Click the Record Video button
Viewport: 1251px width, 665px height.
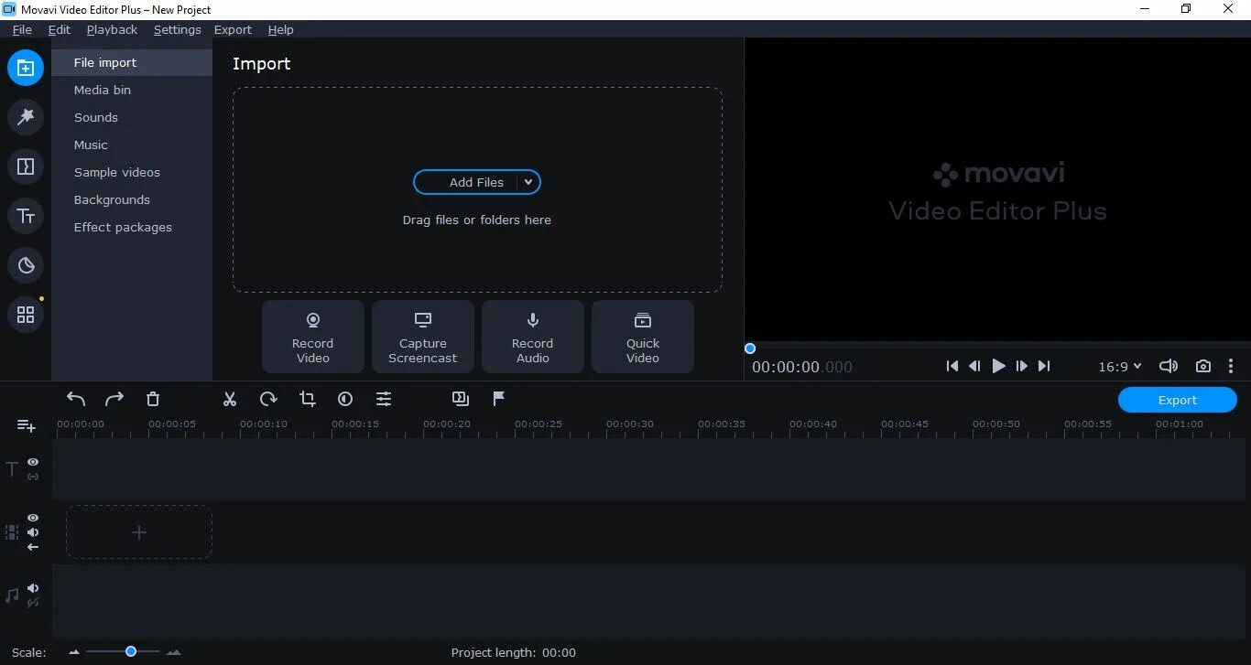pyautogui.click(x=313, y=337)
